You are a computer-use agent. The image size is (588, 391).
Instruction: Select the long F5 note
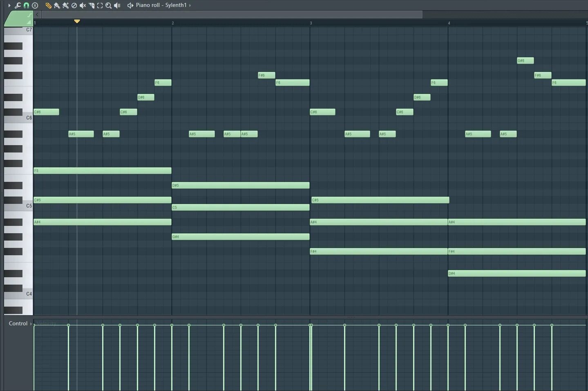(102, 171)
